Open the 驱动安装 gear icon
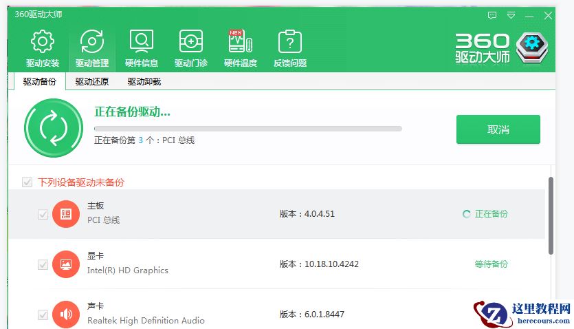 pyautogui.click(x=43, y=41)
